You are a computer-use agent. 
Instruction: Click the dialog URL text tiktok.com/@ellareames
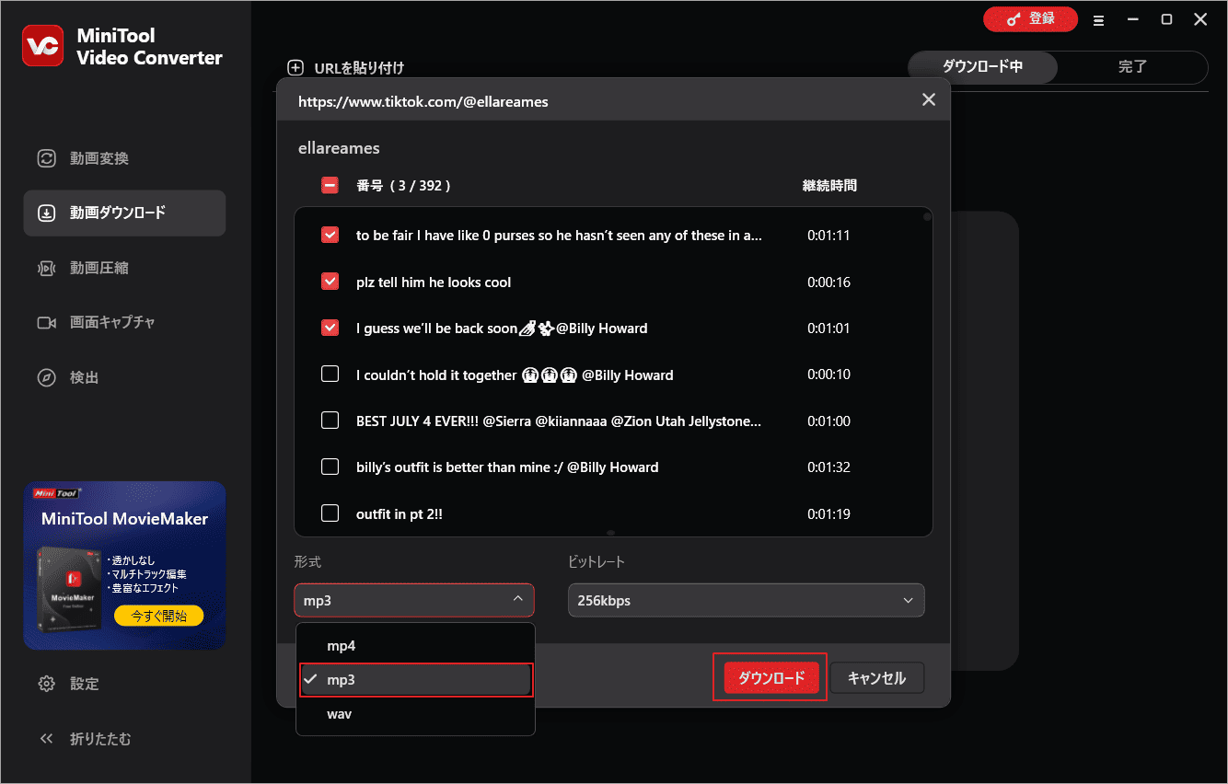pyautogui.click(x=423, y=101)
